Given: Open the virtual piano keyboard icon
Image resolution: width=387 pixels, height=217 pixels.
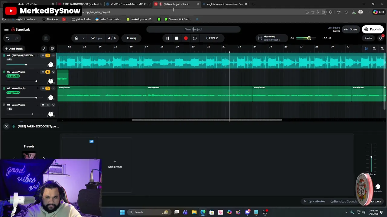Looking at the screenshot, I should [x=46, y=38].
